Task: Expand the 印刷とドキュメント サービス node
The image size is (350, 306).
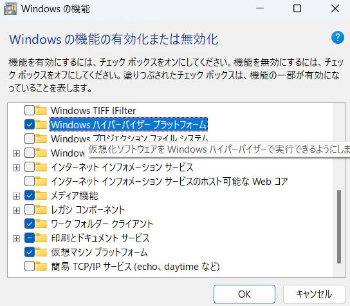Action: tap(16, 239)
